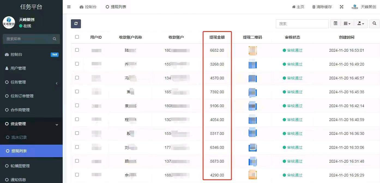Open the export data dropdown

click(361, 24)
